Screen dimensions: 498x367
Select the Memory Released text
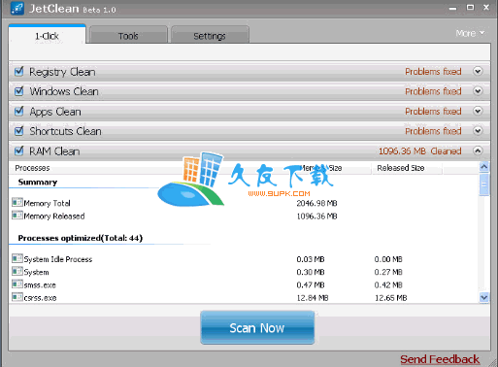coord(54,216)
